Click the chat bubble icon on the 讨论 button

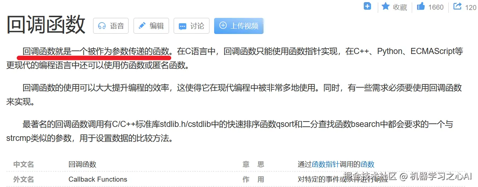[x=182, y=26]
